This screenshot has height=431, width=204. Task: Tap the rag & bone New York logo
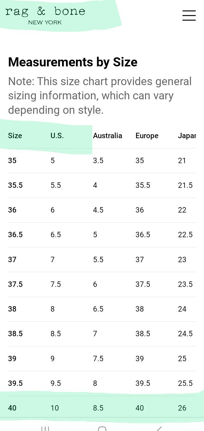45,16
